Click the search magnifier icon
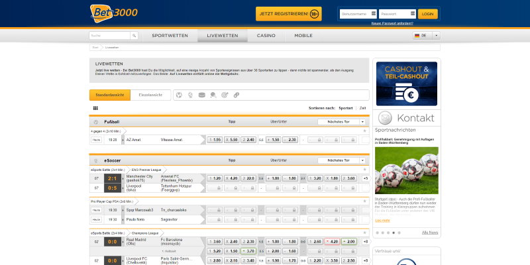530x265 pixels. 134,36
